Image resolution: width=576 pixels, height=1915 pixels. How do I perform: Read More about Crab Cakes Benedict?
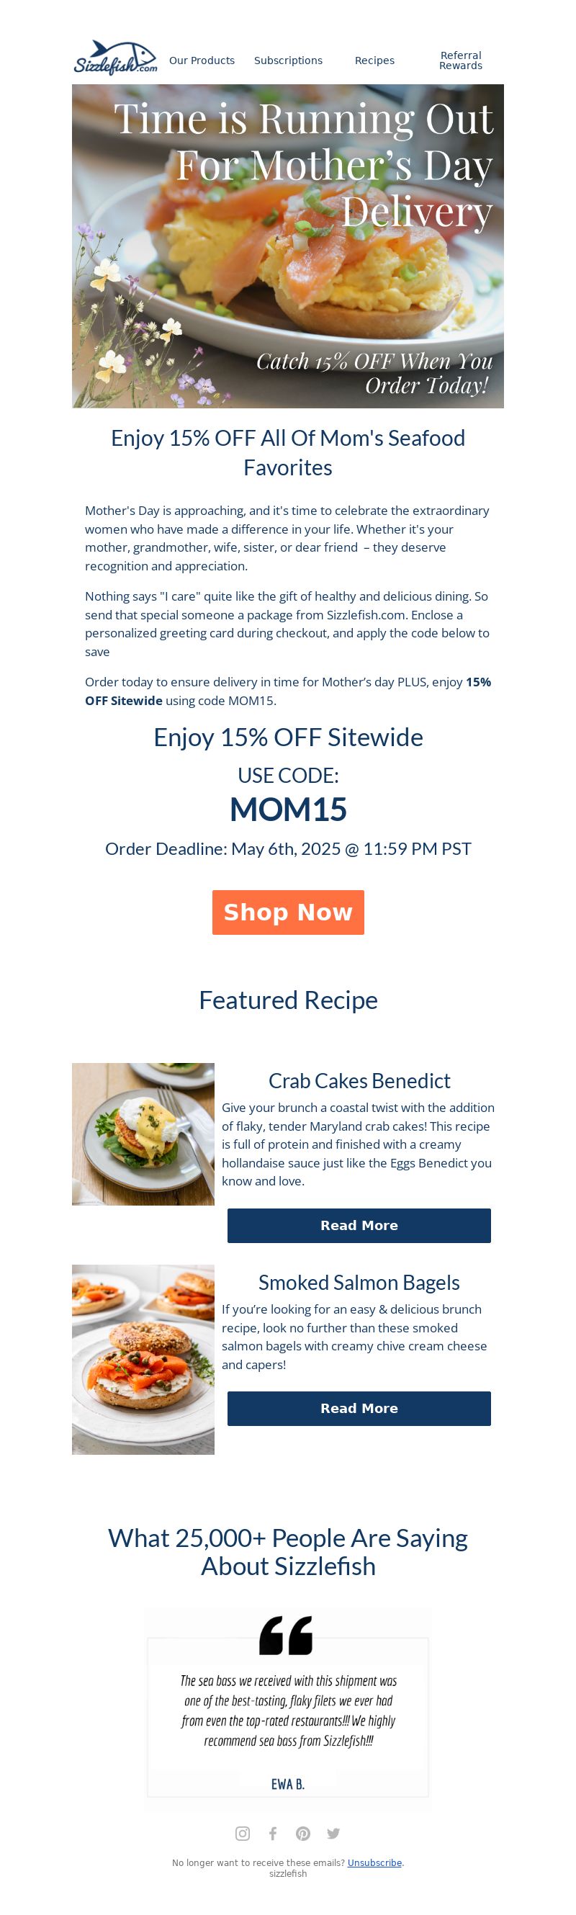[x=359, y=1226]
